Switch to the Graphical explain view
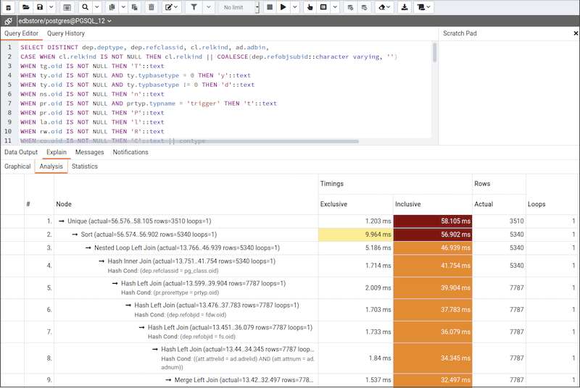This screenshot has width=580, height=388. click(x=17, y=166)
